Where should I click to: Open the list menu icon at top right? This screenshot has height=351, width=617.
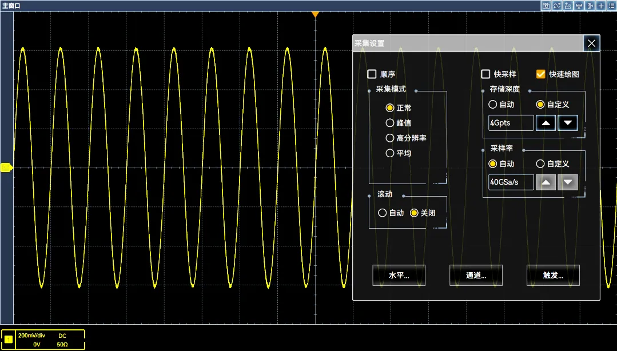pyautogui.click(x=611, y=6)
